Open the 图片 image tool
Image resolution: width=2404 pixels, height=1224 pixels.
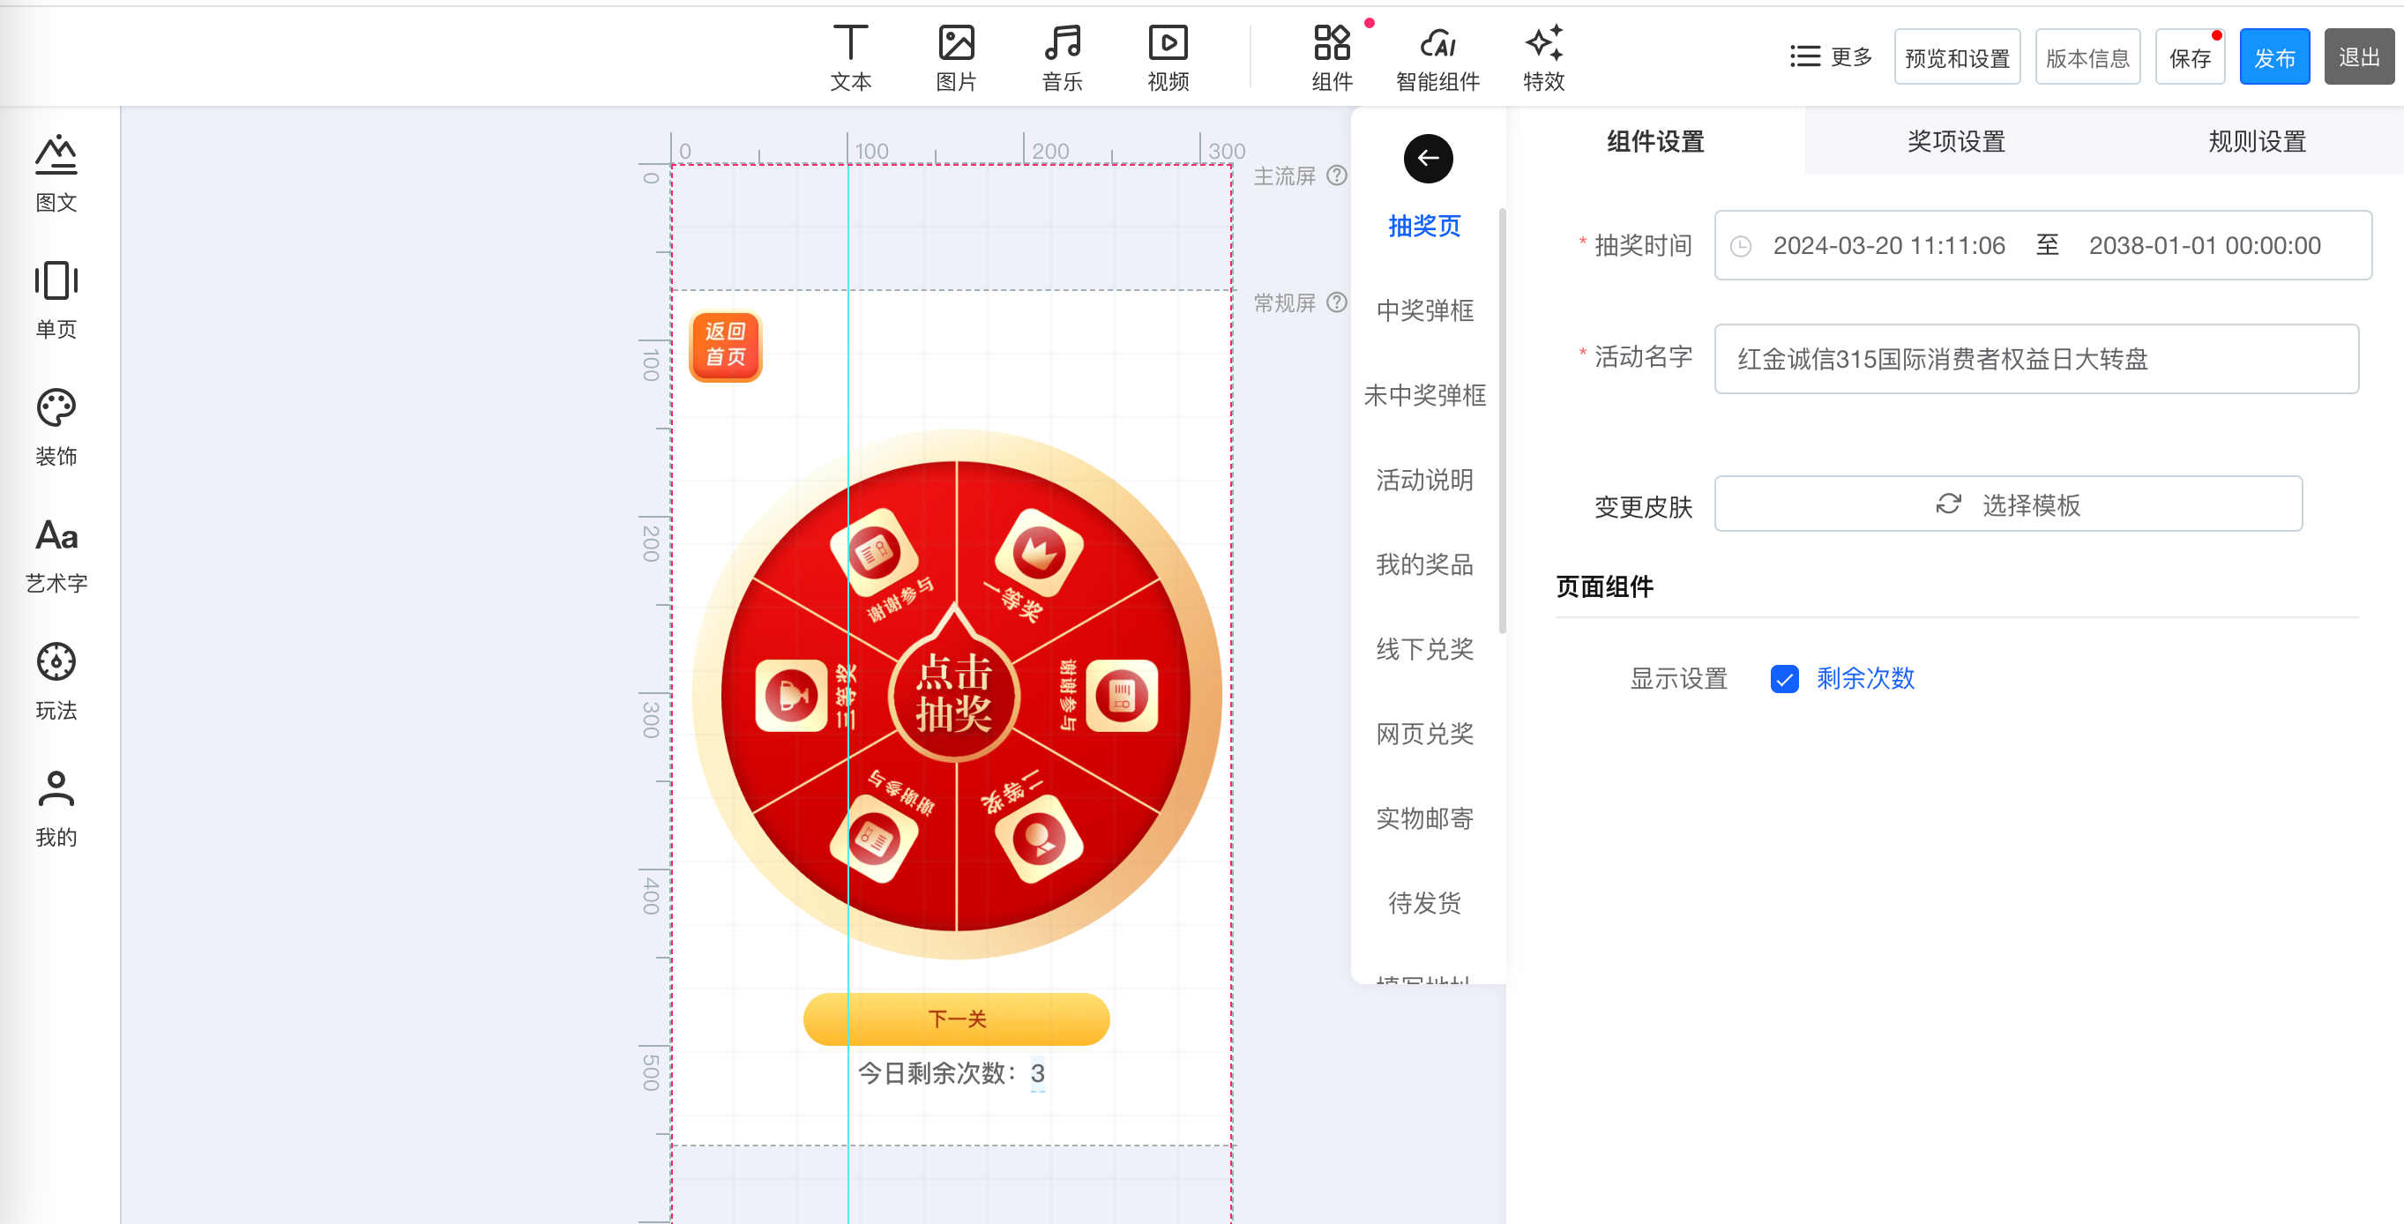(956, 58)
